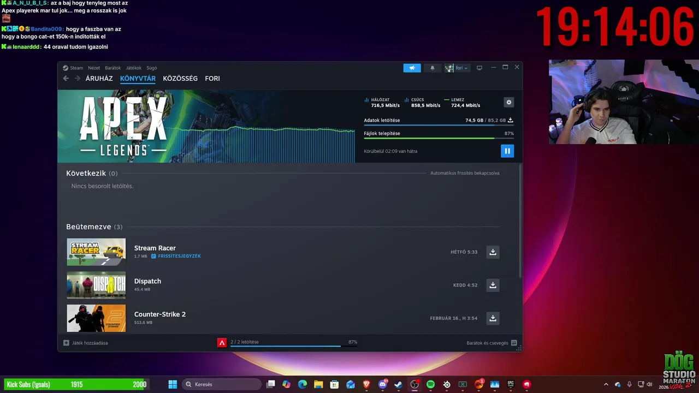The width and height of the screenshot is (699, 393).
Task: Click the Stream Racer thumbnail
Action: pos(96,252)
